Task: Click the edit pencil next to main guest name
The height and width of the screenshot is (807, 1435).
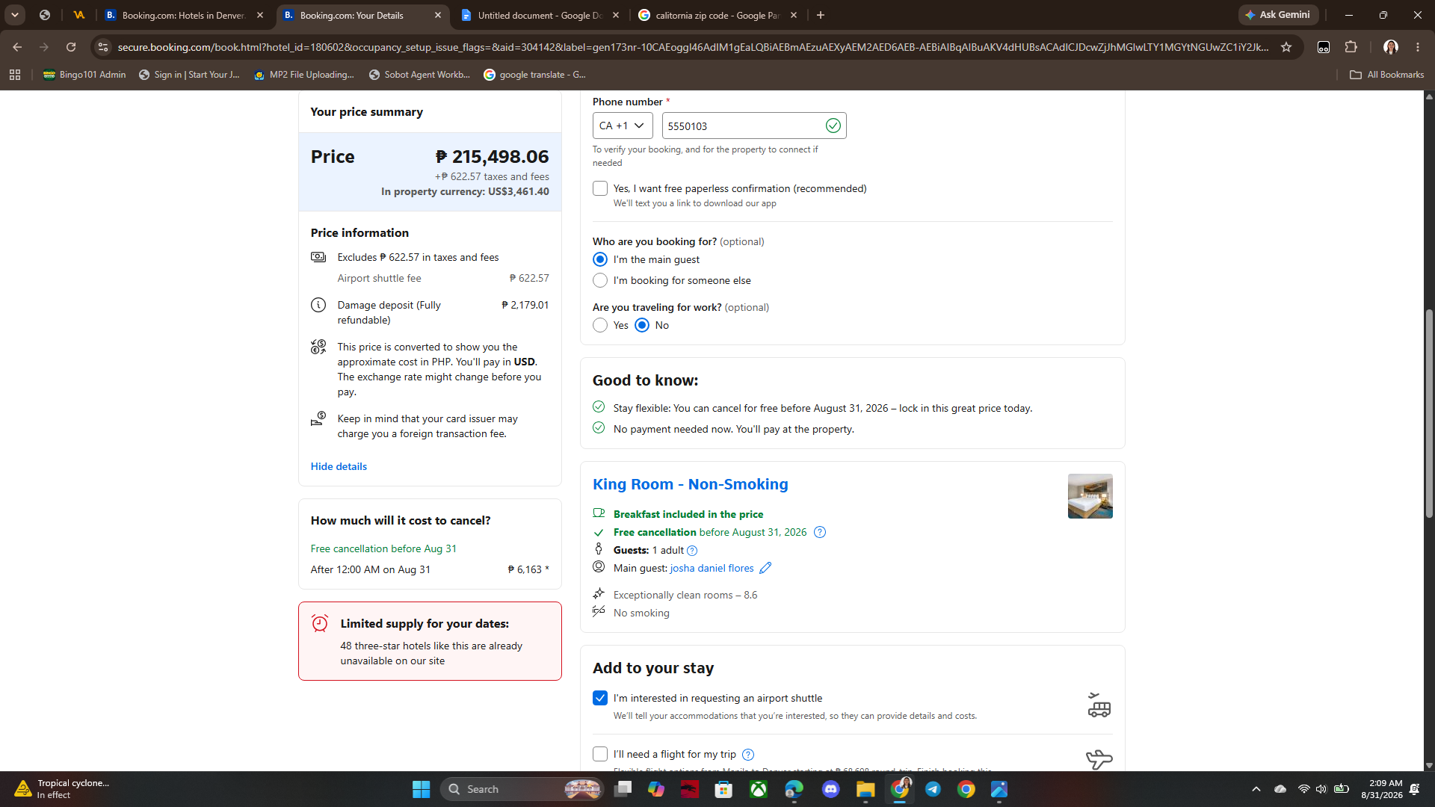Action: (765, 568)
